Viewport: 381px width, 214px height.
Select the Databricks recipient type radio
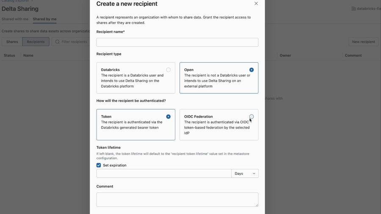(x=168, y=70)
